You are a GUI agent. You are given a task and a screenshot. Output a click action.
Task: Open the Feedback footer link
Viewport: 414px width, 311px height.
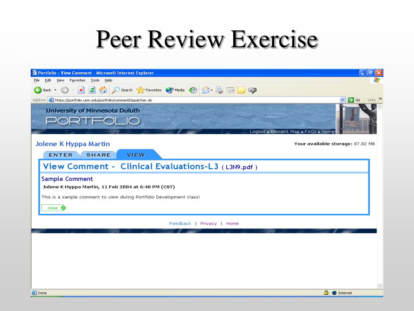point(180,224)
